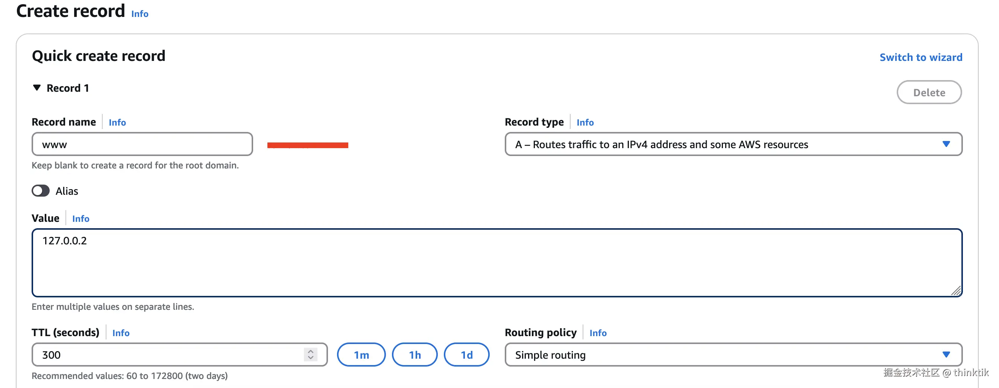Open Info link beside TTL (seconds)
The width and height of the screenshot is (999, 388).
click(121, 333)
